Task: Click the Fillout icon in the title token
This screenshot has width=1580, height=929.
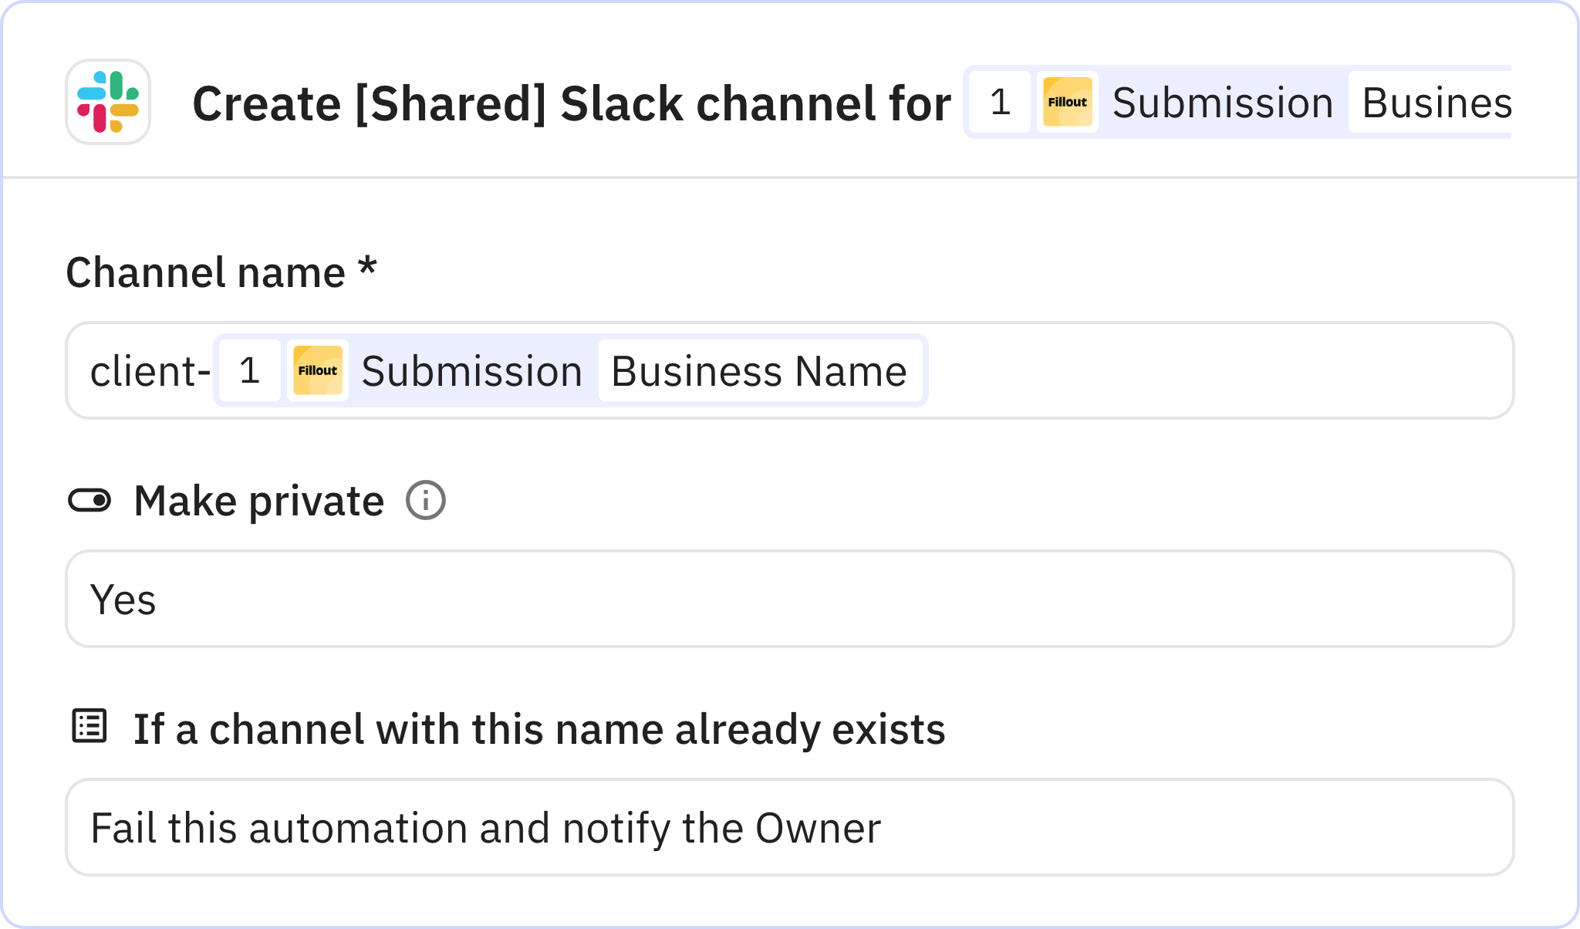Action: click(1068, 102)
